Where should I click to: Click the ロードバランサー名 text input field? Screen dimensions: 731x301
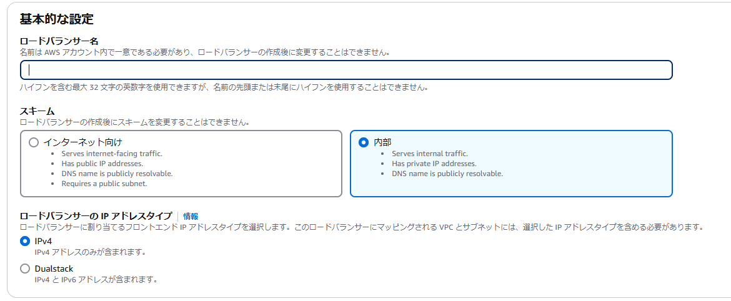pyautogui.click(x=346, y=70)
